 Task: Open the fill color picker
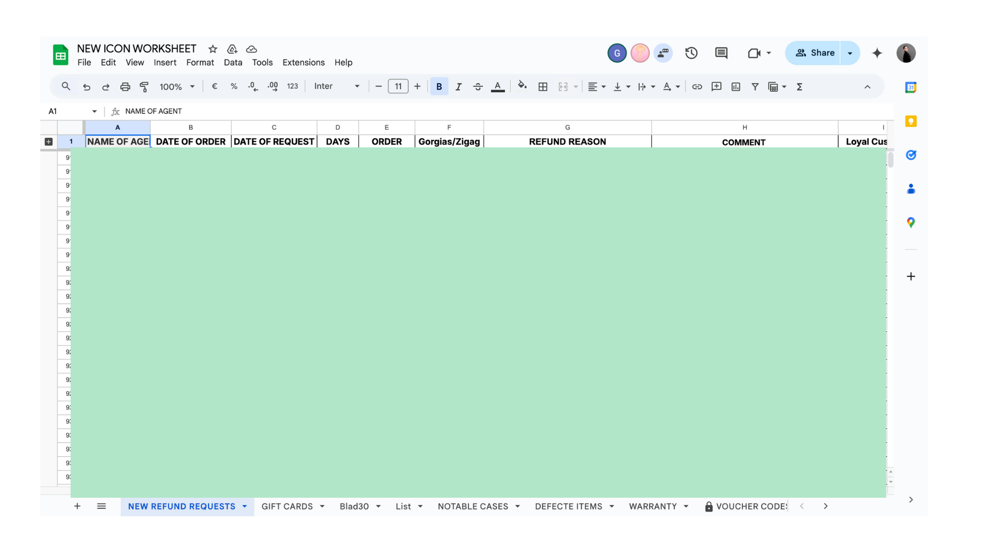point(522,87)
